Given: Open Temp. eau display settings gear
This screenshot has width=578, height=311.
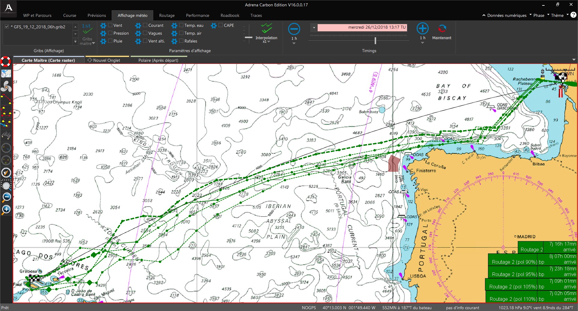Looking at the screenshot, I should [174, 26].
